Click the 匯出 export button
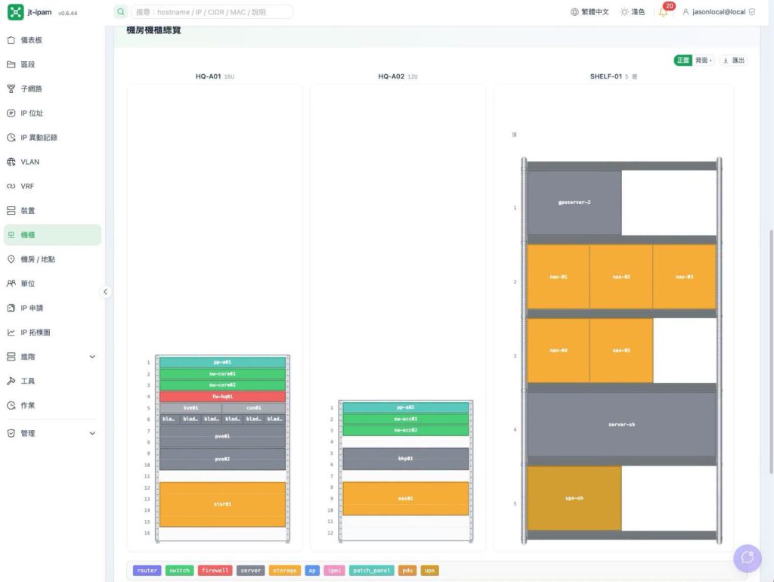The height and width of the screenshot is (582, 774). pyautogui.click(x=733, y=60)
